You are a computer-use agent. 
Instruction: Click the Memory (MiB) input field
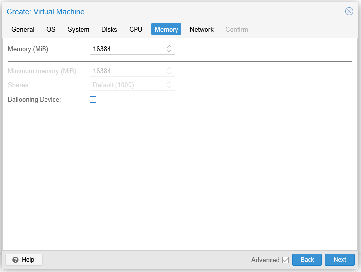pyautogui.click(x=127, y=49)
